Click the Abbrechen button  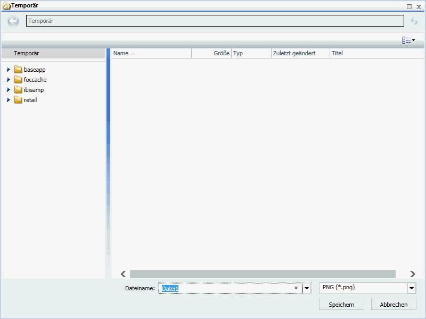(394, 304)
